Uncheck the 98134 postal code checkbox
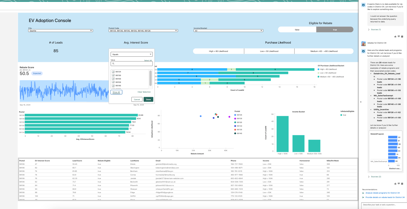Image resolution: width=407 pixels, height=209 pixels. 113,72
